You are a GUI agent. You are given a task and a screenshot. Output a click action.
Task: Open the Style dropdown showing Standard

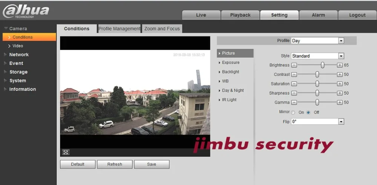tap(317, 56)
